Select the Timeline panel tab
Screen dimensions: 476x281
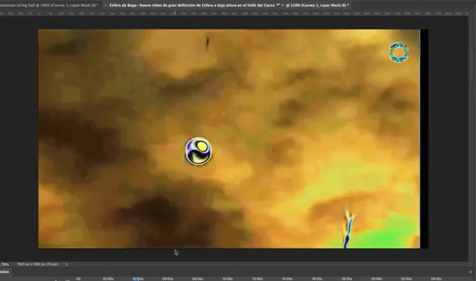tap(4, 272)
